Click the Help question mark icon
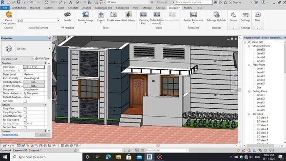This screenshot has width=286, height=161. [263, 2]
